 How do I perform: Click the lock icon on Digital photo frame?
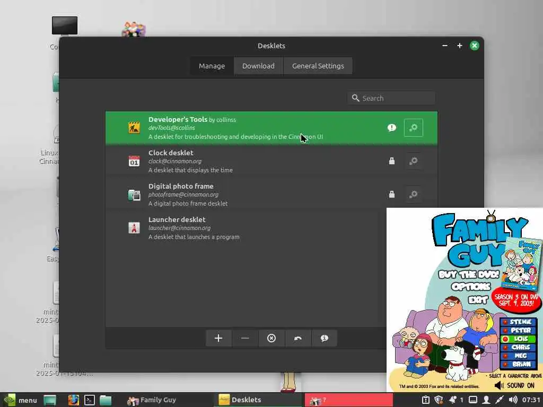coord(392,194)
